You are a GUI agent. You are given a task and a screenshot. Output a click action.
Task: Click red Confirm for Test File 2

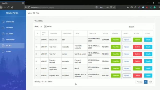[x=137, y=47]
